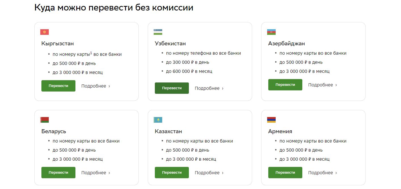Click the Узбекистан card title
This screenshot has width=401, height=189.
[x=170, y=43]
